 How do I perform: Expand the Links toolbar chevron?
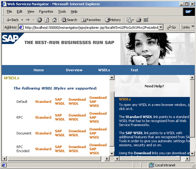(x=193, y=26)
